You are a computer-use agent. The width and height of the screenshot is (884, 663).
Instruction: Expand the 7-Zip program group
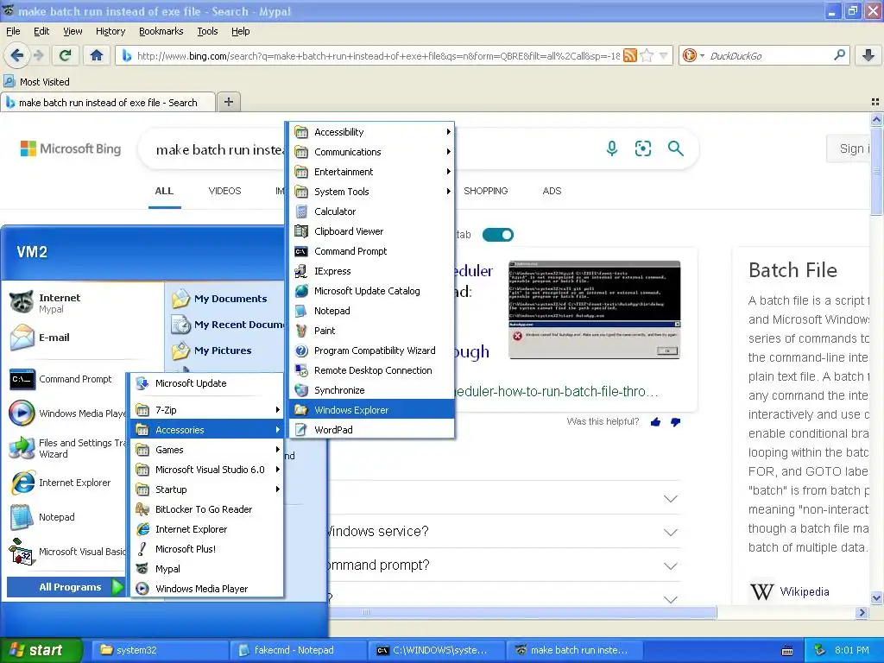(x=207, y=410)
